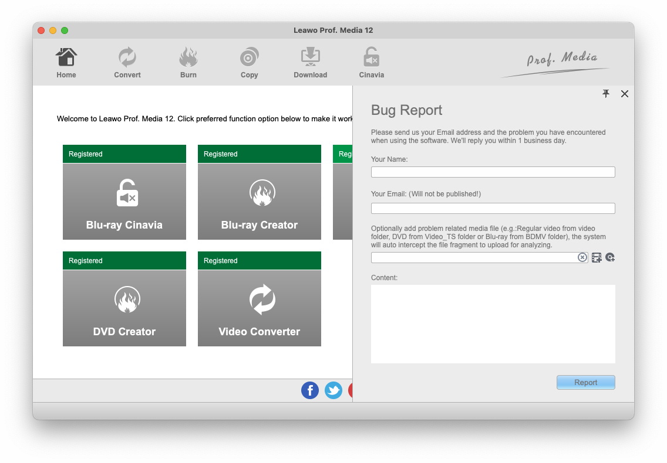Click inside the Content text area

(x=493, y=324)
